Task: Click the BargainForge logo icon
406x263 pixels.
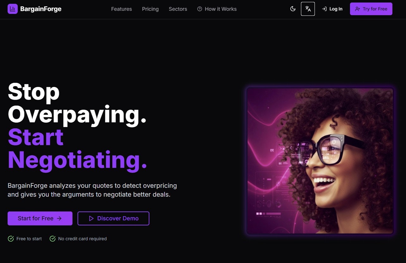Action: 13,9
